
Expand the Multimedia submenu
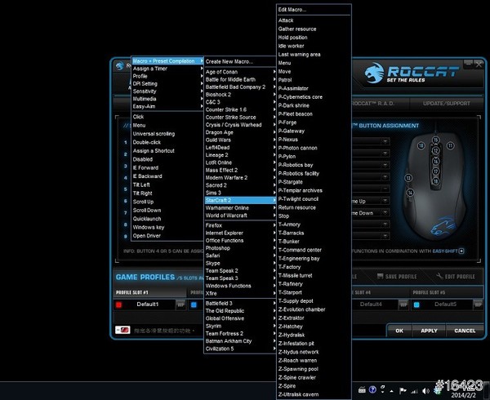tap(167, 99)
